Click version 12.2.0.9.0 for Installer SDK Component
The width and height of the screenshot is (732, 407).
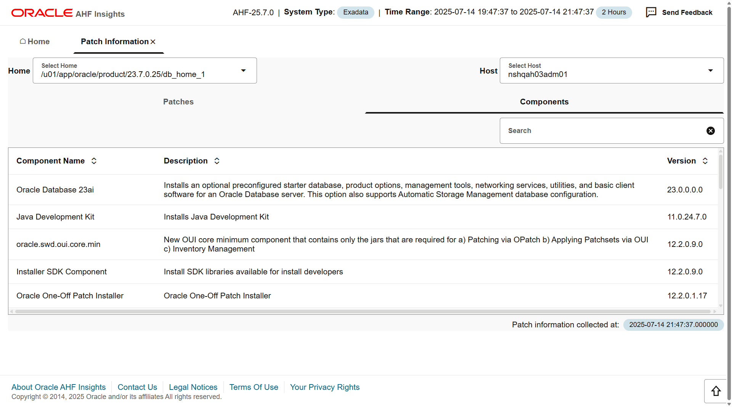point(685,272)
